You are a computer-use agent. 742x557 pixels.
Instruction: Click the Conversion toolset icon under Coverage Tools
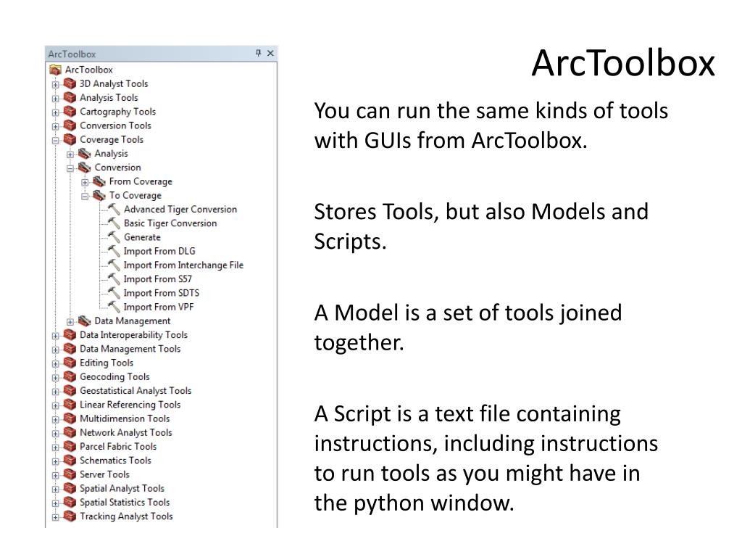coord(84,168)
